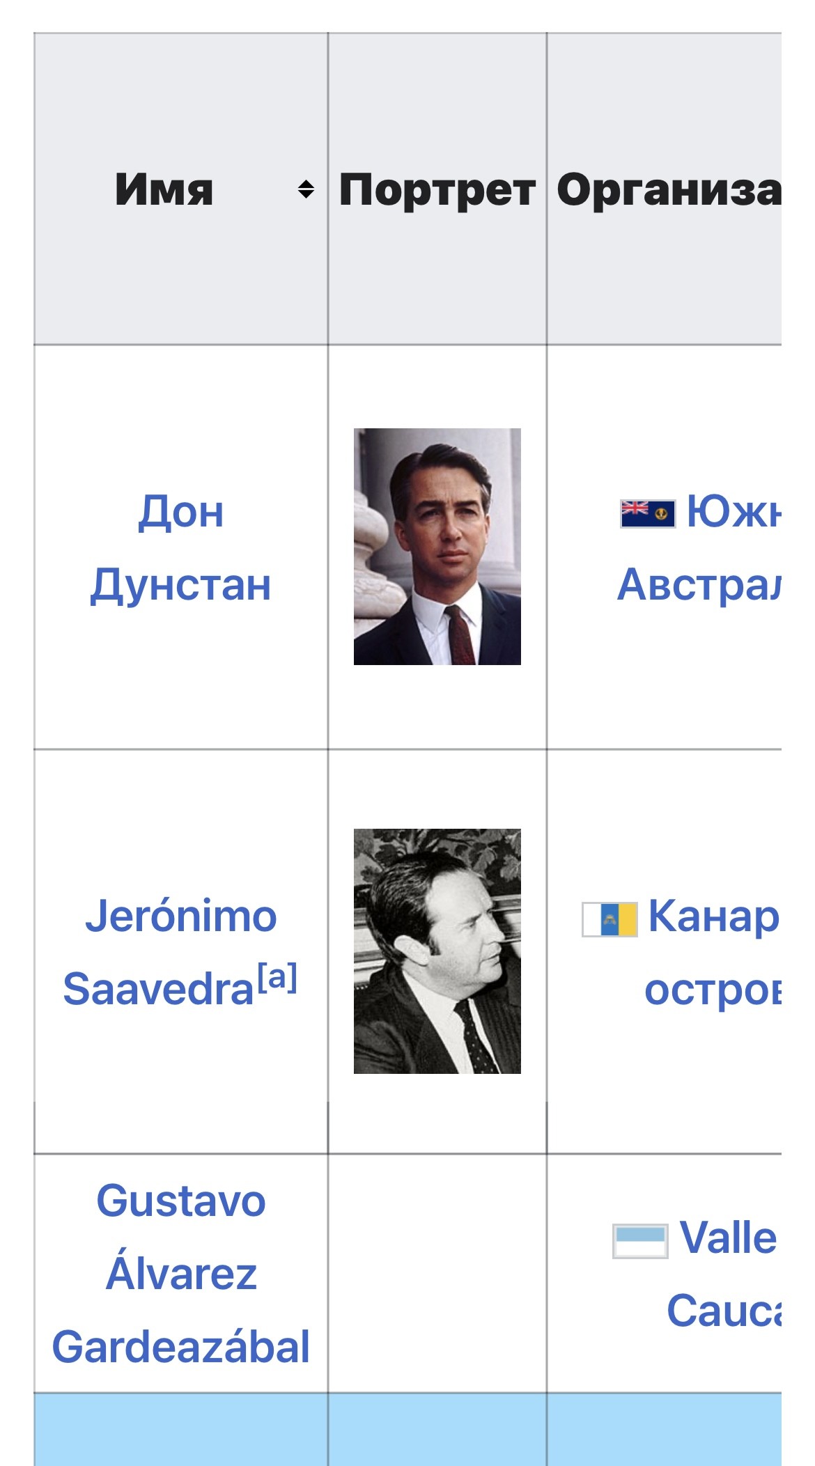Click the South Australia flag icon
The width and height of the screenshot is (815, 1466).
click(648, 514)
